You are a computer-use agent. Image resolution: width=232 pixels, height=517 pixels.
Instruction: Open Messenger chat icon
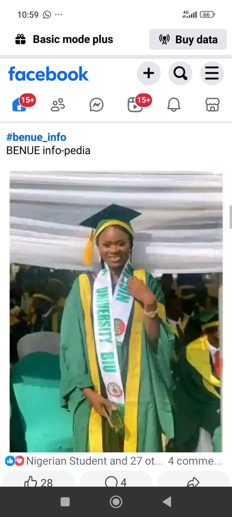(x=97, y=105)
